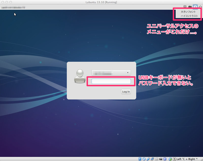Click the host key text Left ⌥ + Right ⌃

tap(187, 159)
